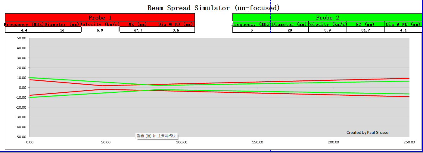Click the Probe 2 frequency value 5

[x=251, y=30]
